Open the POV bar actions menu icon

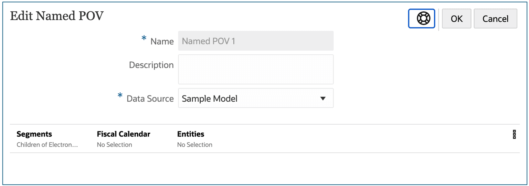[x=515, y=134]
